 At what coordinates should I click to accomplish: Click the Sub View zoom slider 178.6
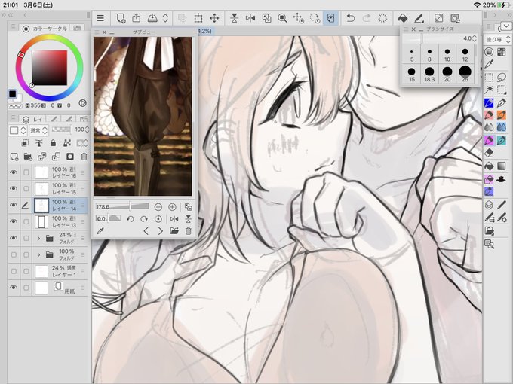[122, 207]
